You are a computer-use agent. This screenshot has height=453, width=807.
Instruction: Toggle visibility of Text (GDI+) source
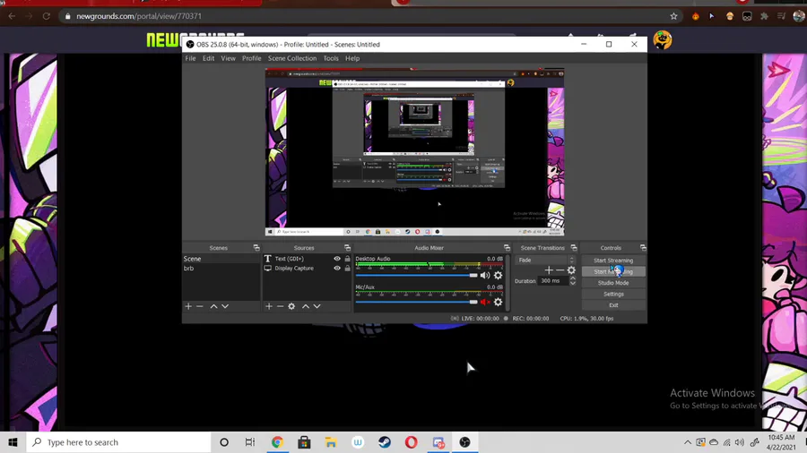337,259
